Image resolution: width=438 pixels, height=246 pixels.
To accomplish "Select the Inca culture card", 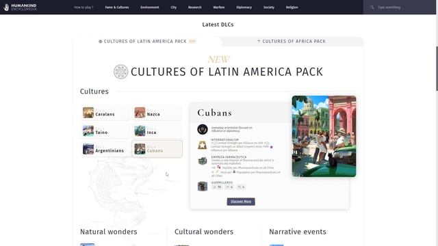I will point(157,131).
